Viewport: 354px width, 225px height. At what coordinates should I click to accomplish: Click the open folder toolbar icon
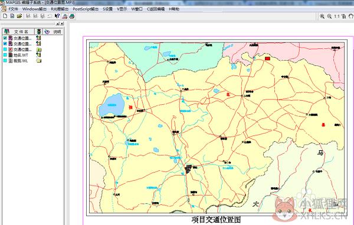point(19,16)
